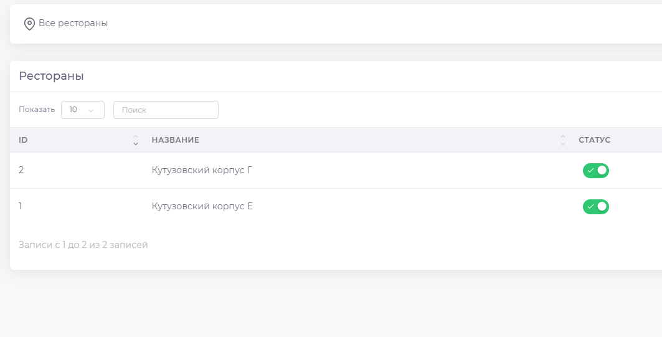Click the "Статус" column header

pos(594,140)
